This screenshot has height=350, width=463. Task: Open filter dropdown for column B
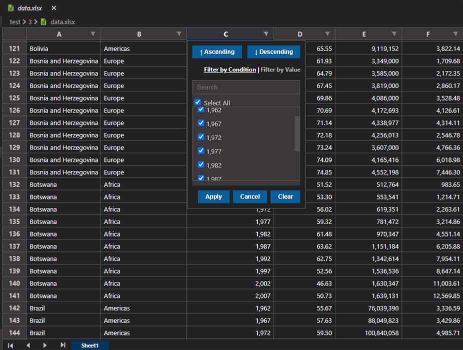pos(179,34)
